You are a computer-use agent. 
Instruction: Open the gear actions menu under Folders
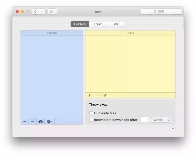click(x=50, y=122)
